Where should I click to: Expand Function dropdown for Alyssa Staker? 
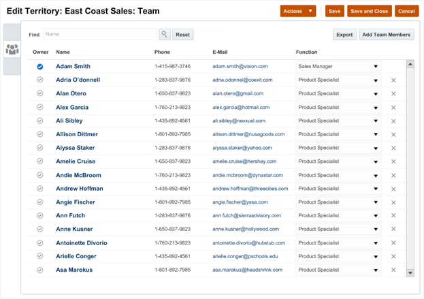(376, 148)
